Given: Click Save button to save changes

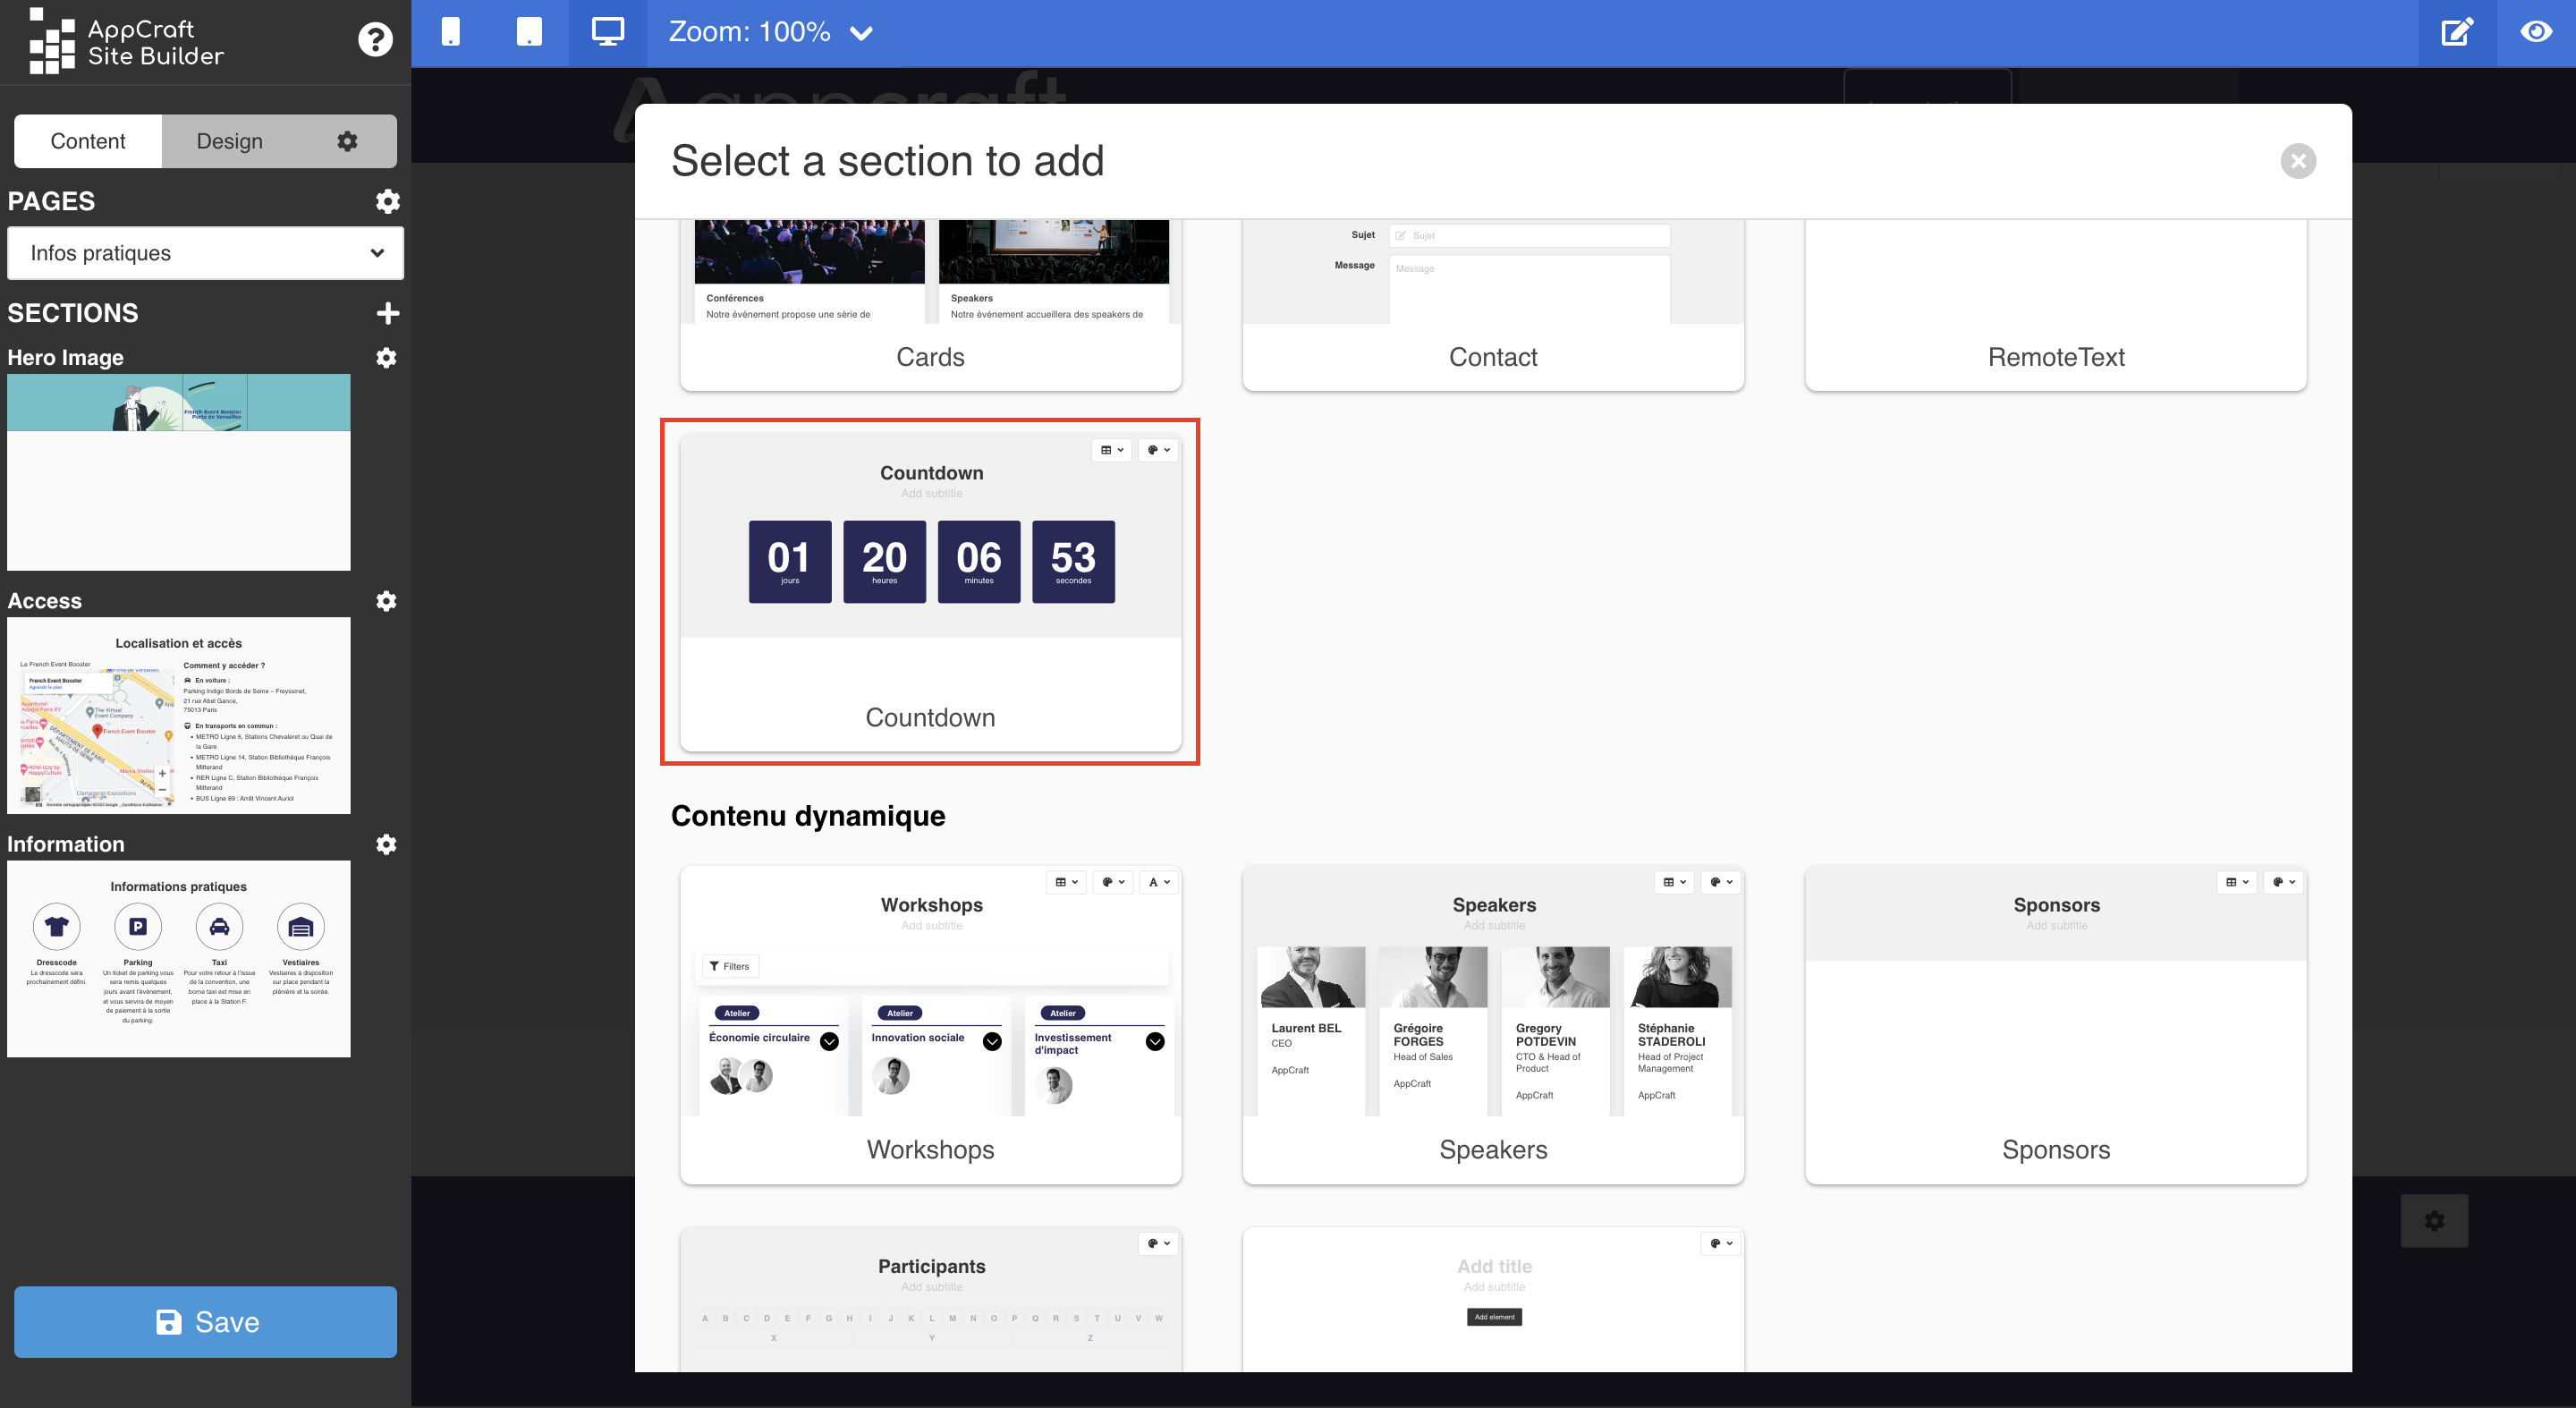Looking at the screenshot, I should (x=207, y=1321).
